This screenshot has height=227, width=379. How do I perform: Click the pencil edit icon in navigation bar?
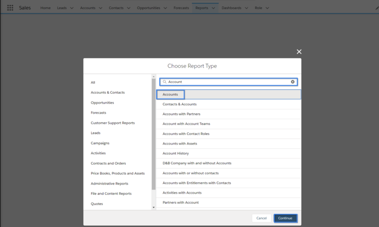click(377, 8)
